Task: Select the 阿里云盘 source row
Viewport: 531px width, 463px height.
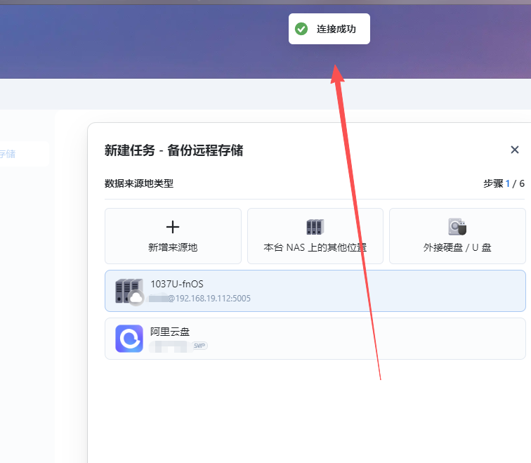Action: 315,339
